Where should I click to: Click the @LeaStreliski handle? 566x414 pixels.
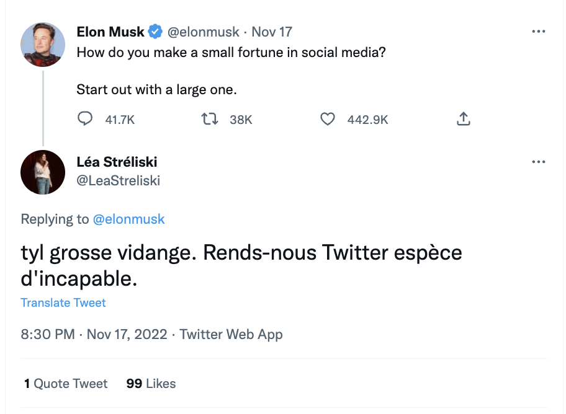118,180
